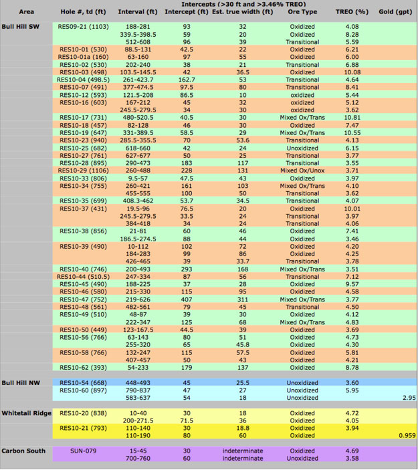Screen dimensions: 418x470
Task: Click hole RES10-01a (160)
Action: (83, 57)
